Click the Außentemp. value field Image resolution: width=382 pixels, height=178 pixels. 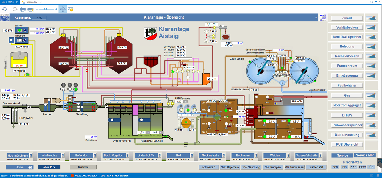[39, 18]
